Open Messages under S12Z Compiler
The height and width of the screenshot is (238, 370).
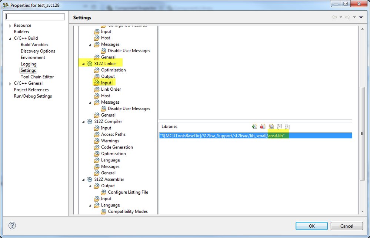[110, 167]
